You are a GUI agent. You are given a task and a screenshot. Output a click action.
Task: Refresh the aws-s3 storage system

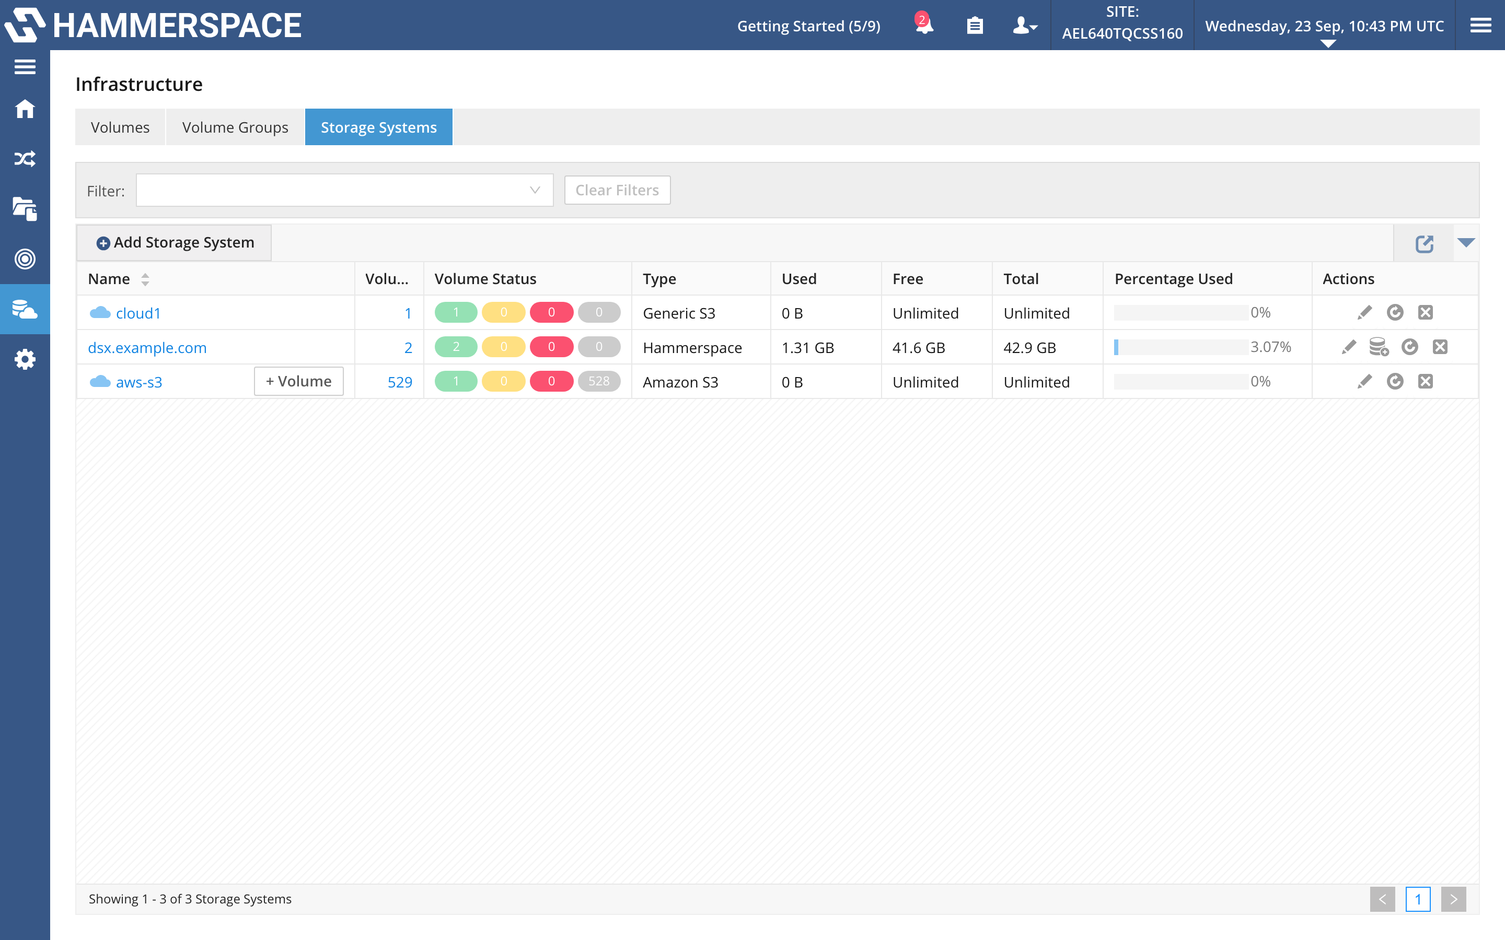(x=1395, y=381)
